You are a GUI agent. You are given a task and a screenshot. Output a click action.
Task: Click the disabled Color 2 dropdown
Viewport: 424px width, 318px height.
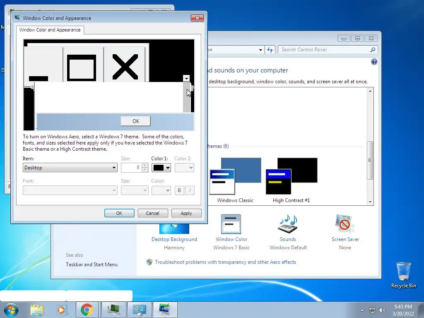coord(184,168)
